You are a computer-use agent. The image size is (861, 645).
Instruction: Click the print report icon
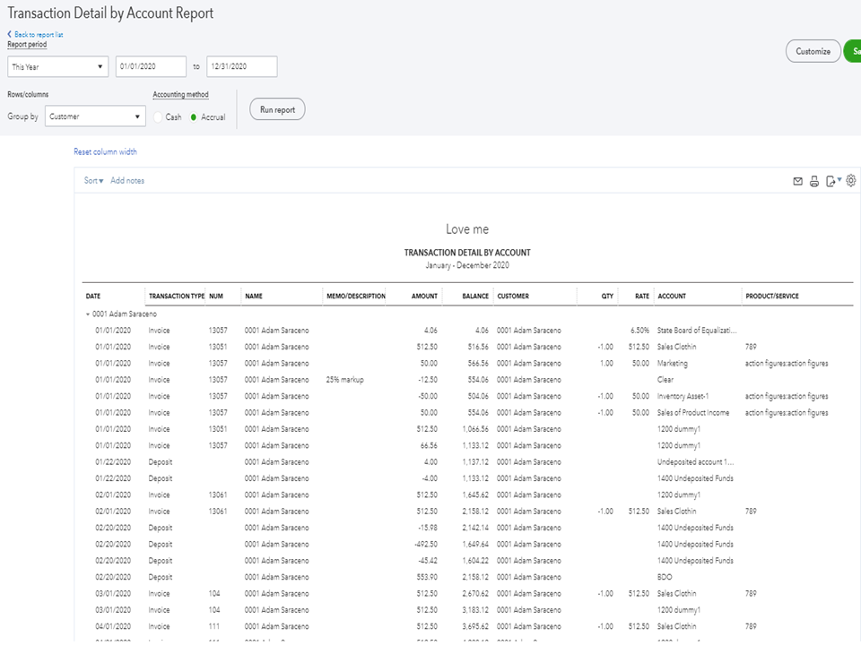coord(814,181)
